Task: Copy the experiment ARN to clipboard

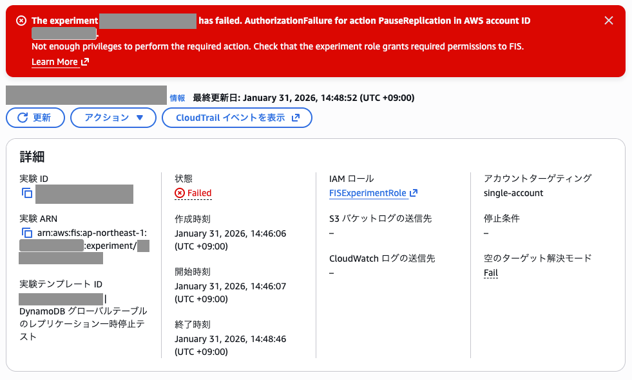Action: click(26, 233)
